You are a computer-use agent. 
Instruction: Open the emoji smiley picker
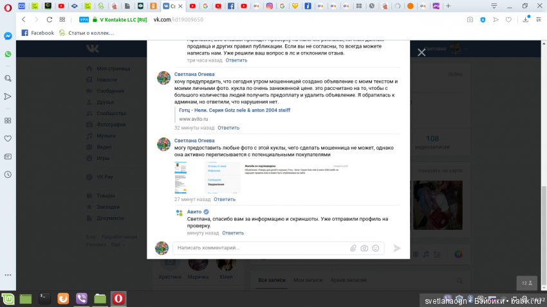click(x=376, y=248)
